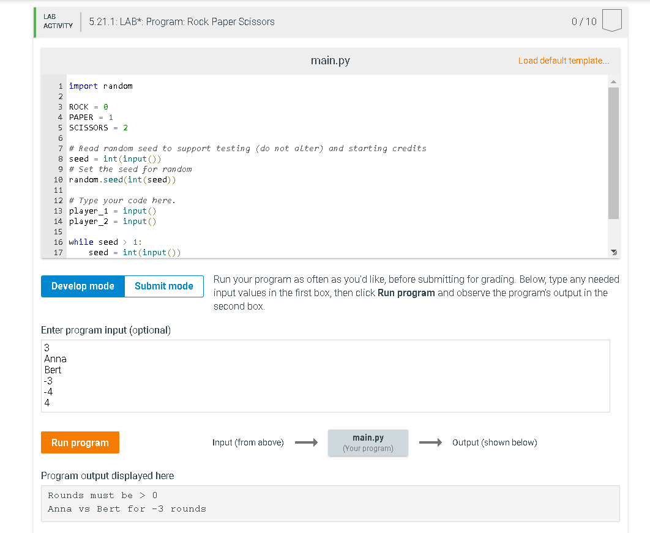Click the Run program button
The image size is (650, 533).
point(80,442)
